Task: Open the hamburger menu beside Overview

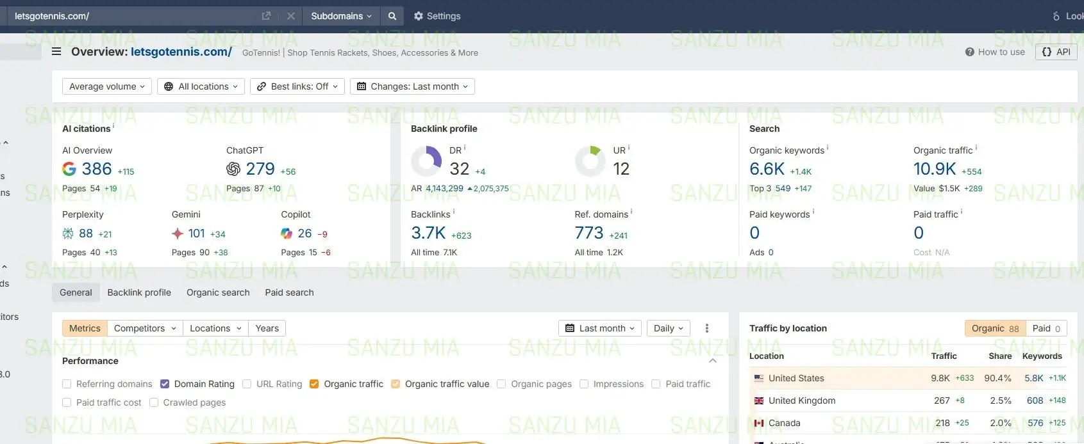Action: (56, 52)
